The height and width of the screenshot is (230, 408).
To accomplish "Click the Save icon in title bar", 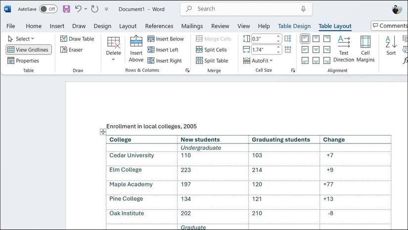I will coord(66,9).
